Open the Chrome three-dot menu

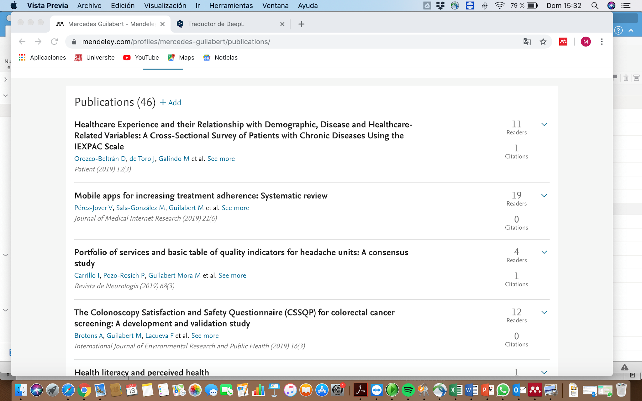coord(602,42)
